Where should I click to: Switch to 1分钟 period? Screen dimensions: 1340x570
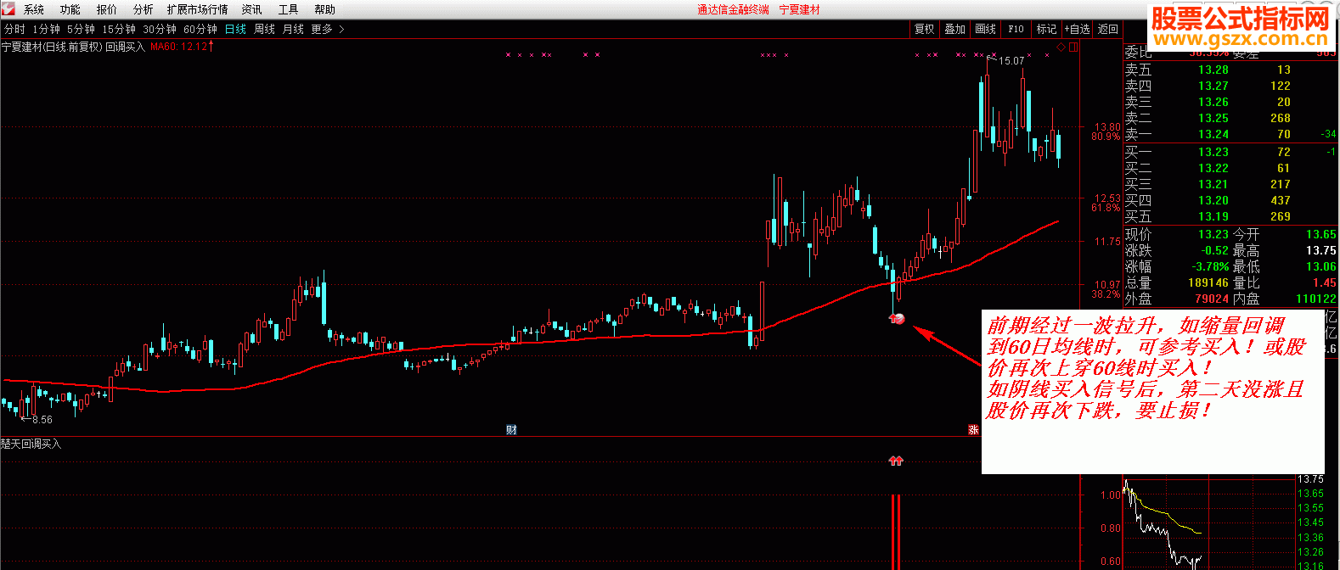(47, 29)
